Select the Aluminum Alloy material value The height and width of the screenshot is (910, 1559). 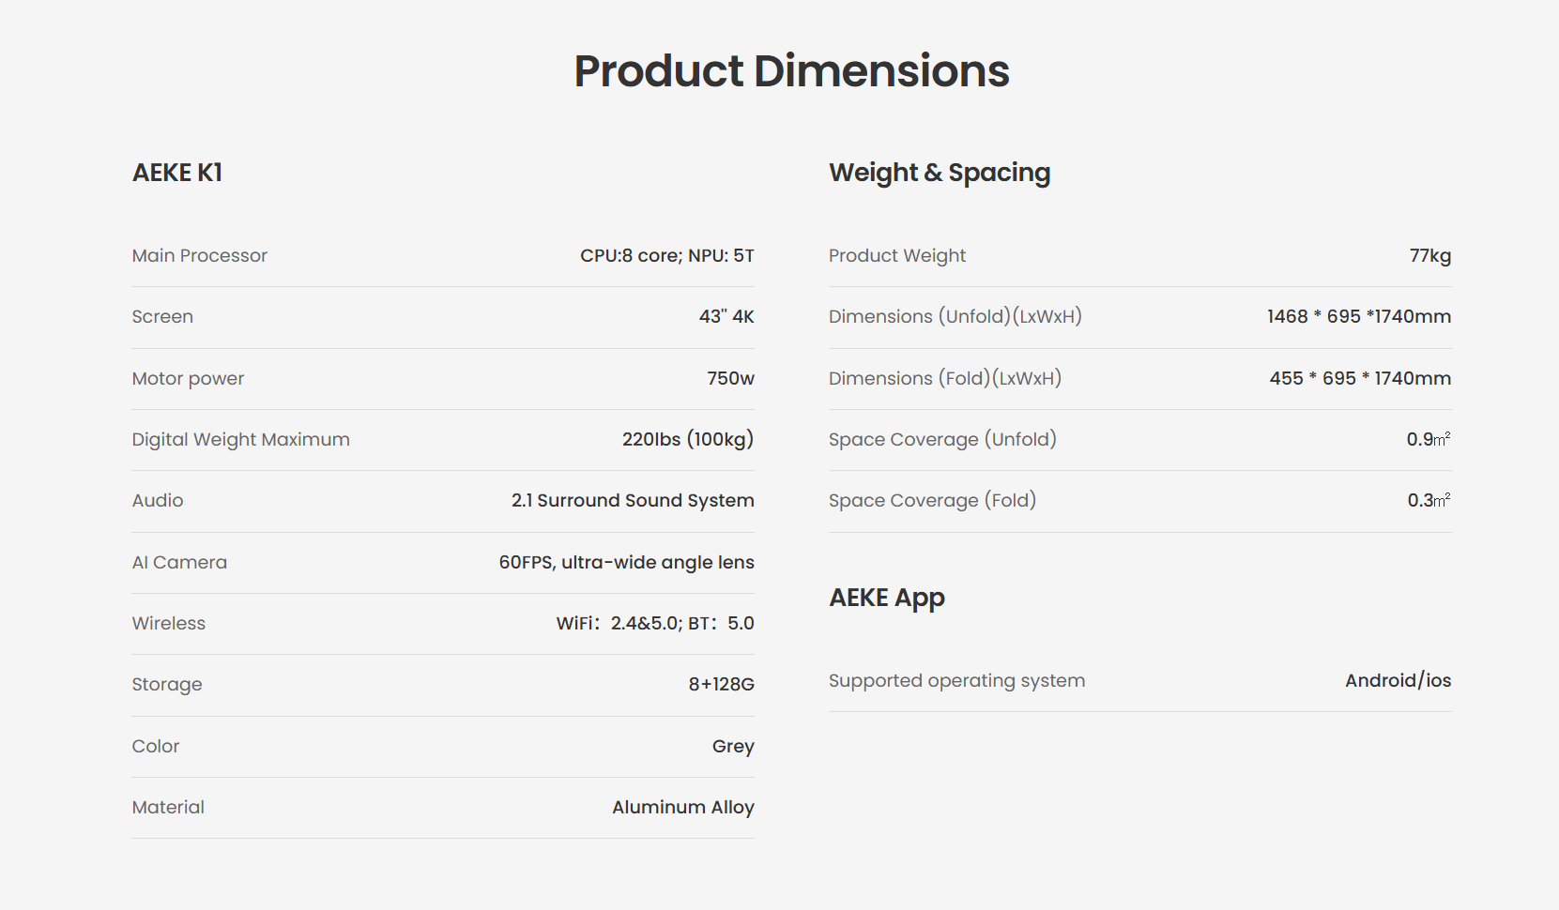682,807
